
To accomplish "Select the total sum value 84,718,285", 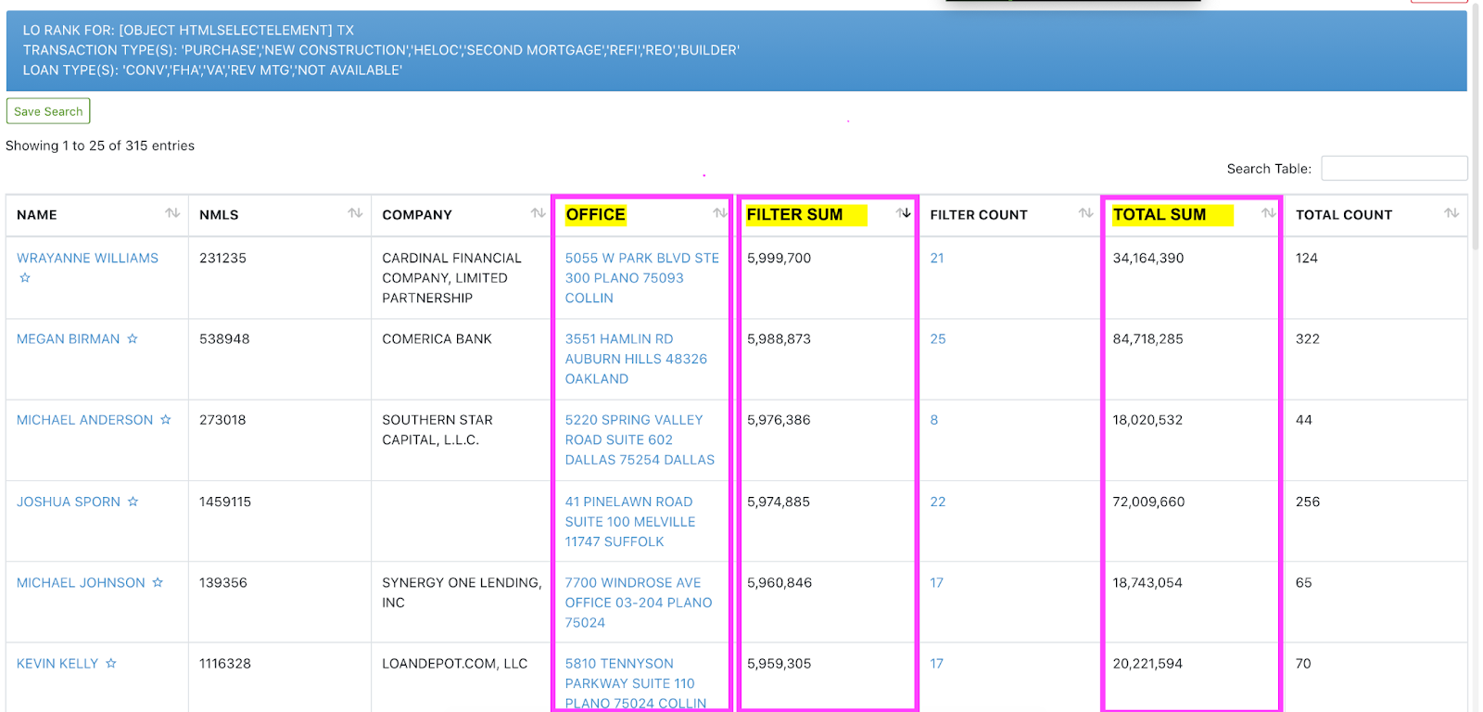I will 1147,339.
